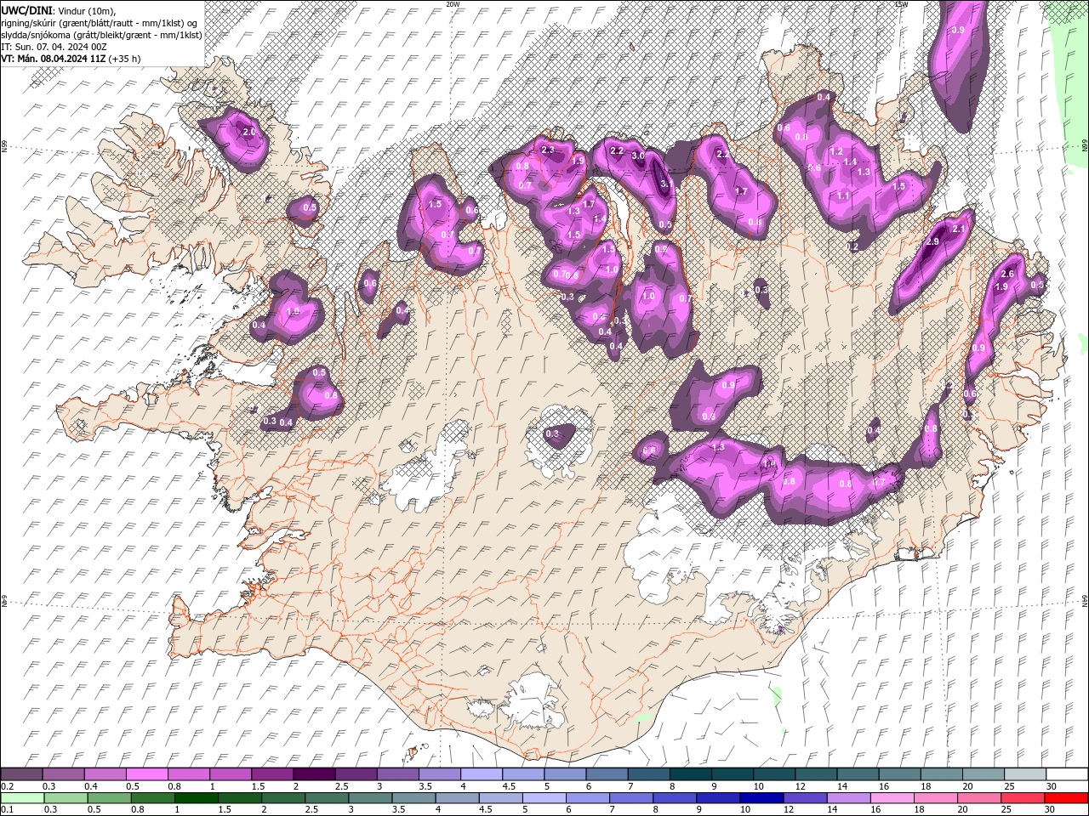Select the "IT: Sun. 07. 04. 2024 00Z" line
Screen dimensions: 1089x816
coord(54,47)
